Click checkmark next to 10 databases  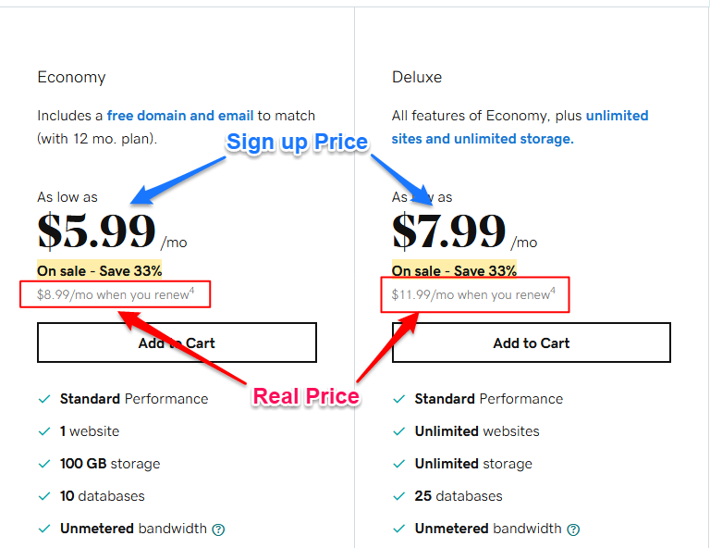coord(44,496)
